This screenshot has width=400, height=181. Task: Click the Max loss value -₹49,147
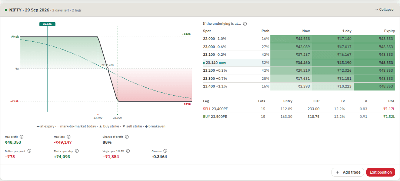(x=63, y=142)
